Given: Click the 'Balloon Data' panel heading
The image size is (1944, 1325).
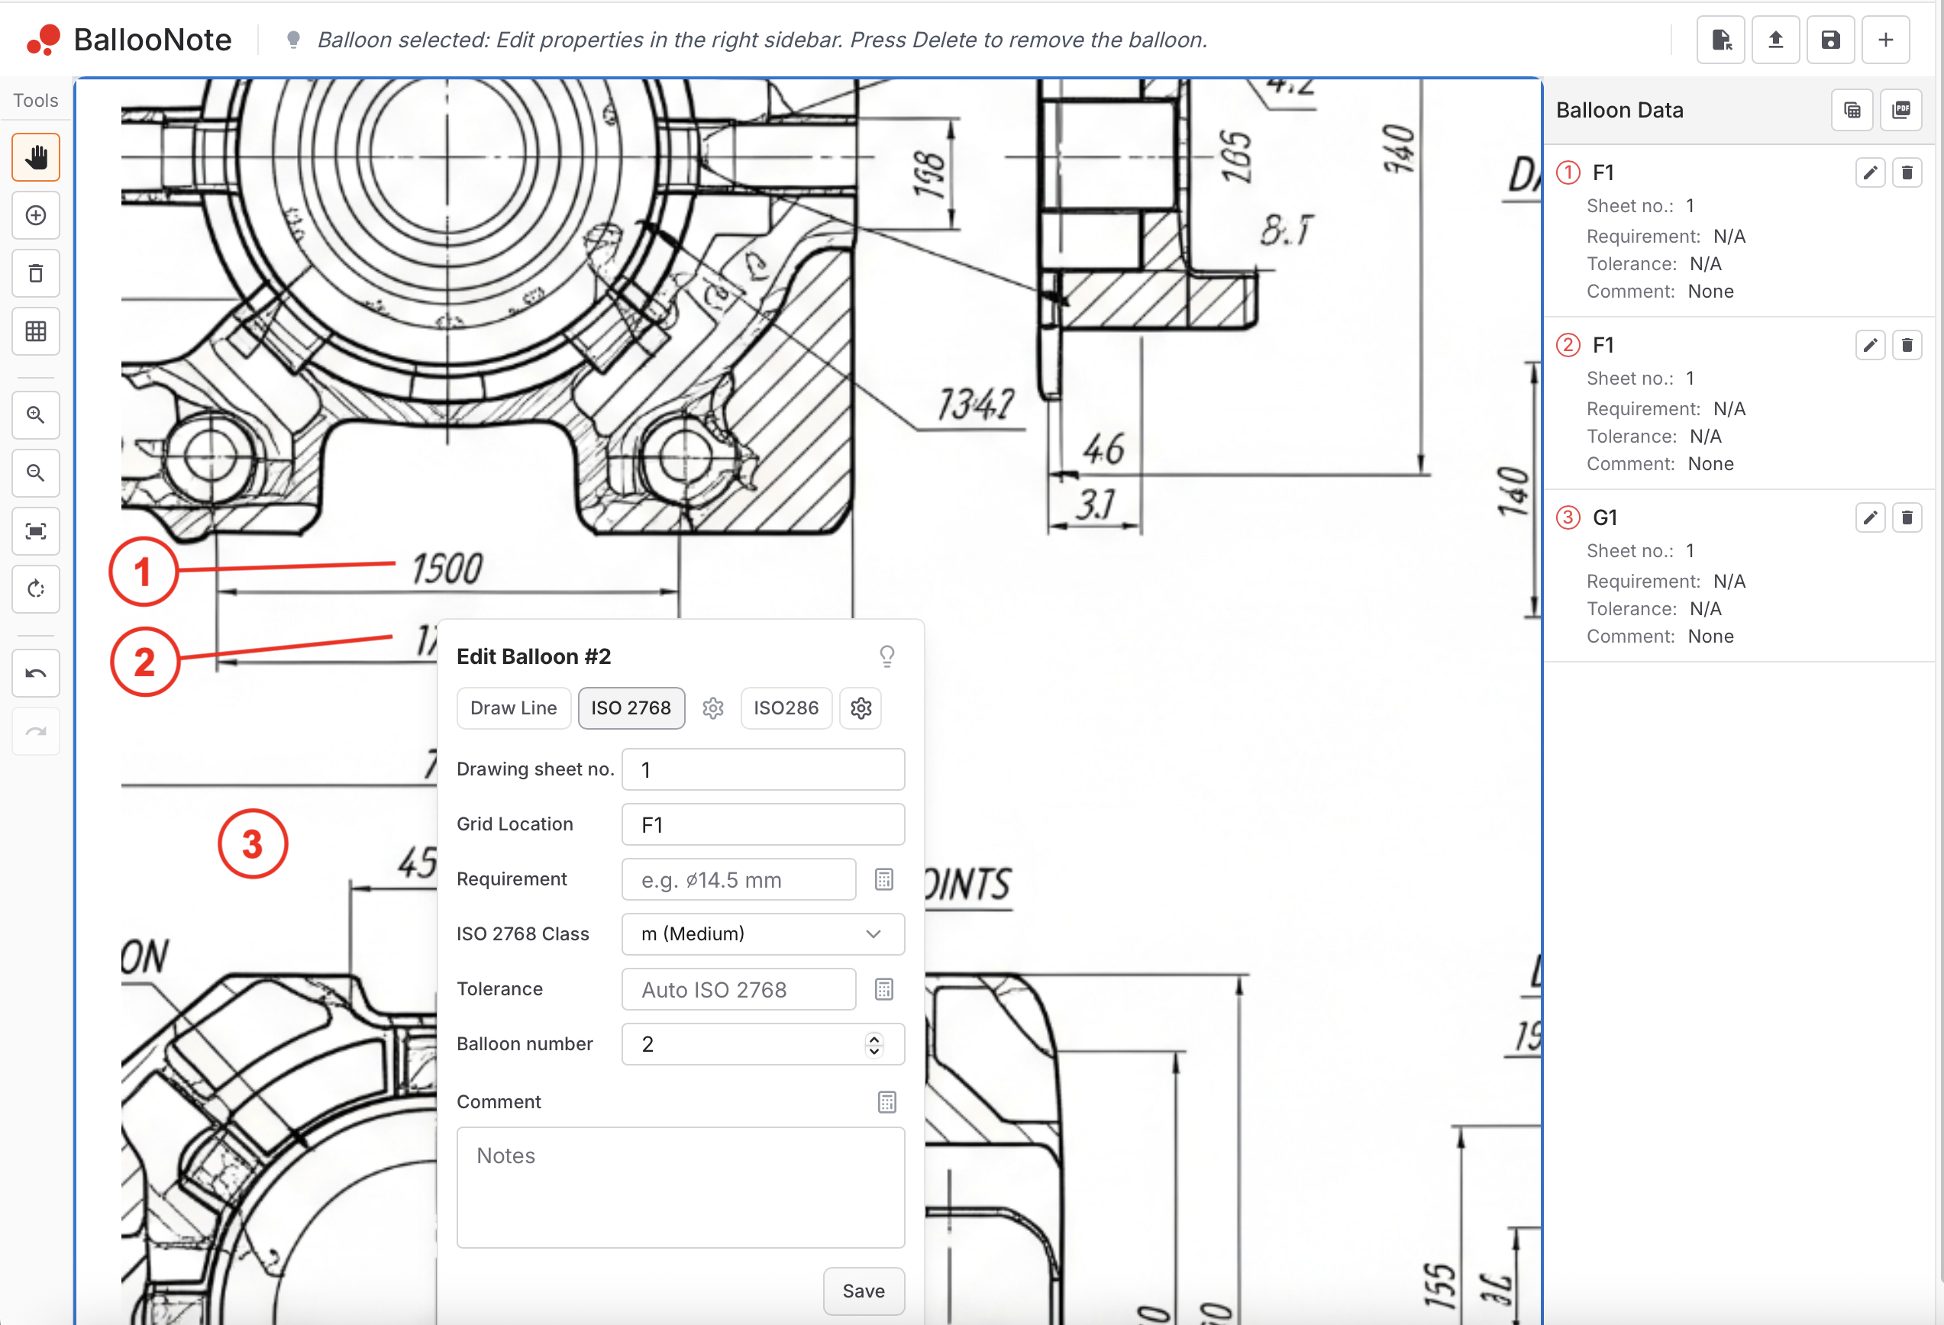Looking at the screenshot, I should click(x=1619, y=111).
